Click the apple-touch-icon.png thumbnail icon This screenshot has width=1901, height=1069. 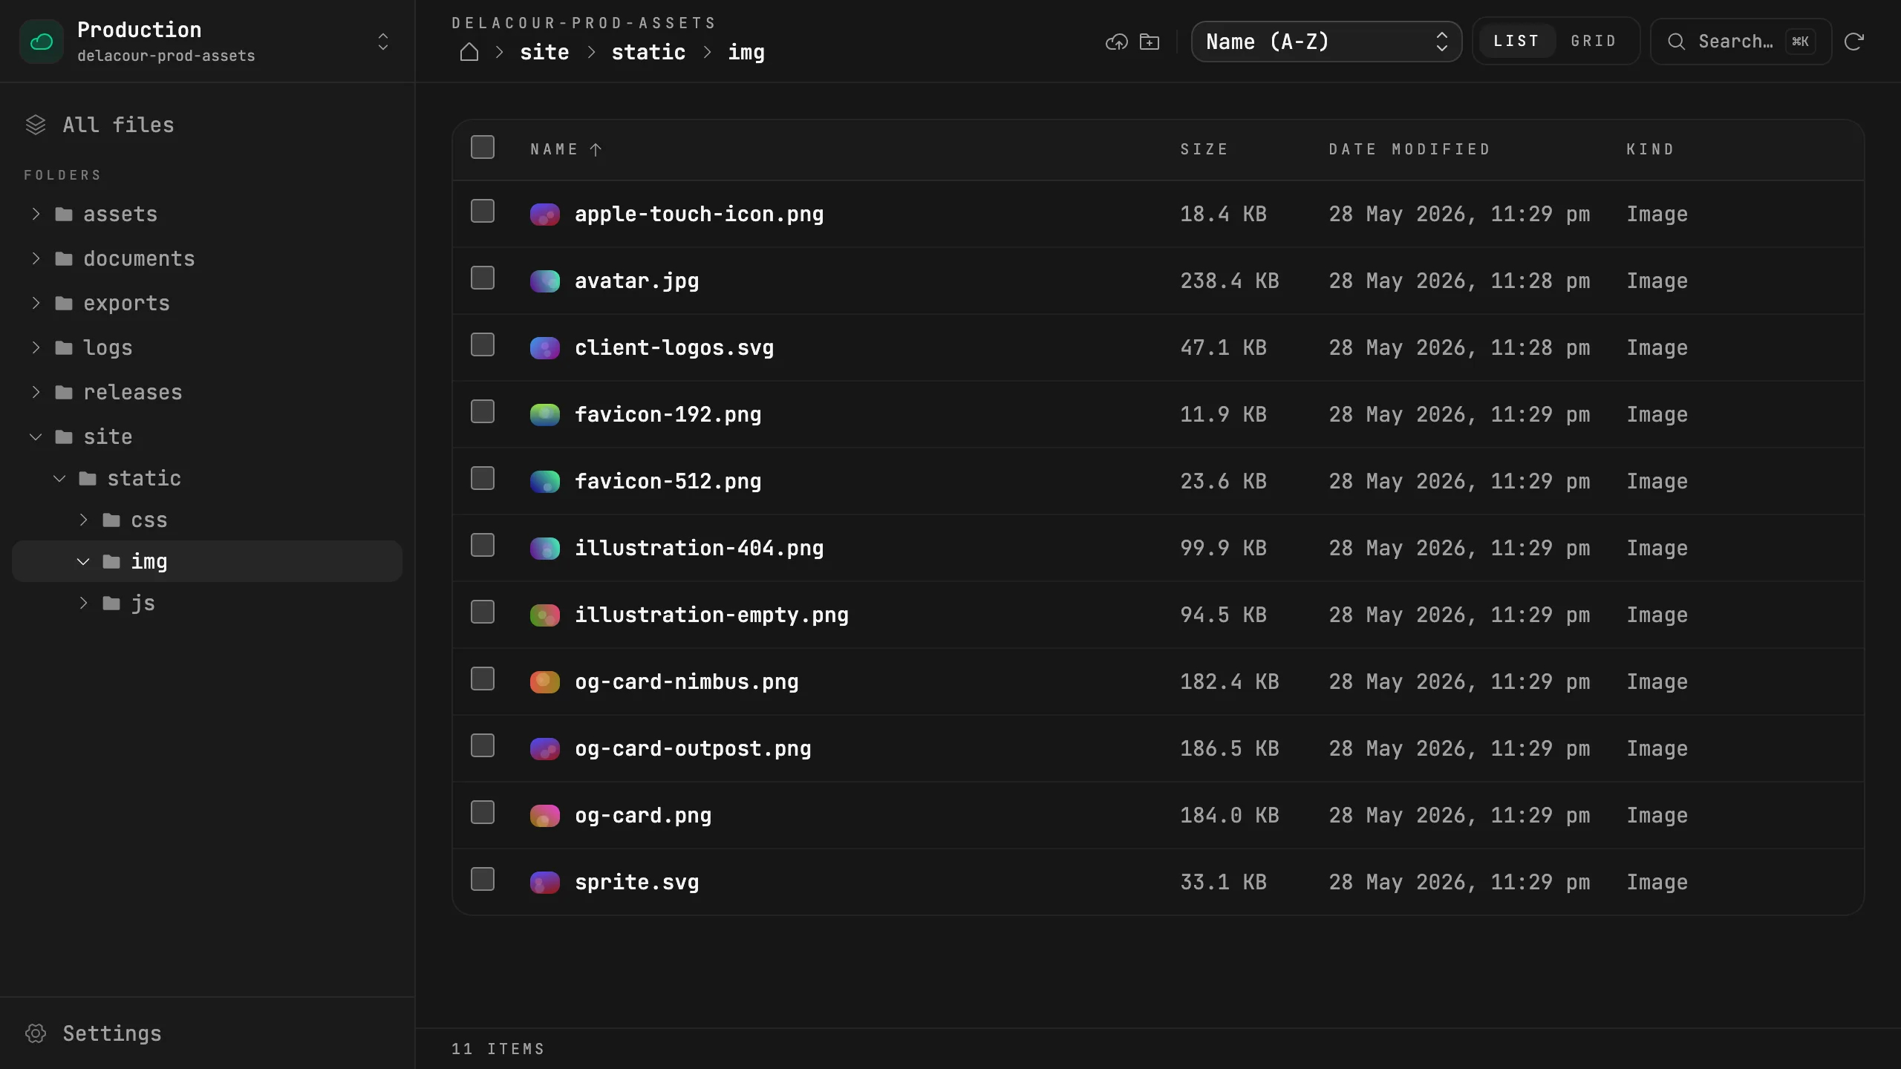point(545,215)
